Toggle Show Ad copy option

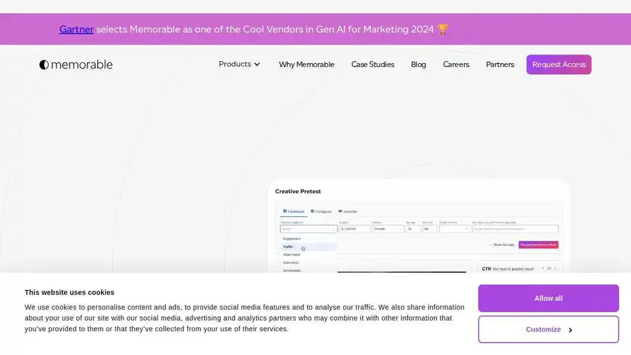point(502,245)
